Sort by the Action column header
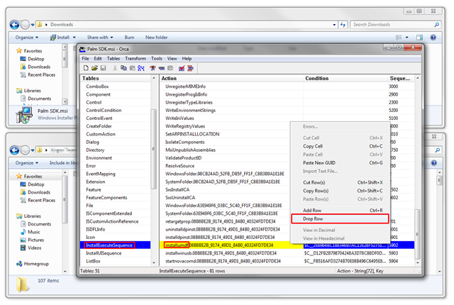The height and width of the screenshot is (305, 454). [231, 79]
